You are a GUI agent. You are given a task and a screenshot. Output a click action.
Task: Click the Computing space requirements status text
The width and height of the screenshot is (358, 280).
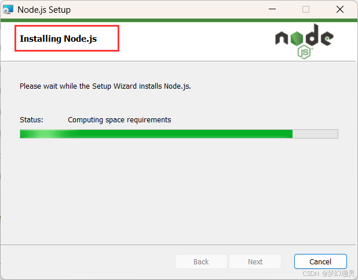pos(119,120)
